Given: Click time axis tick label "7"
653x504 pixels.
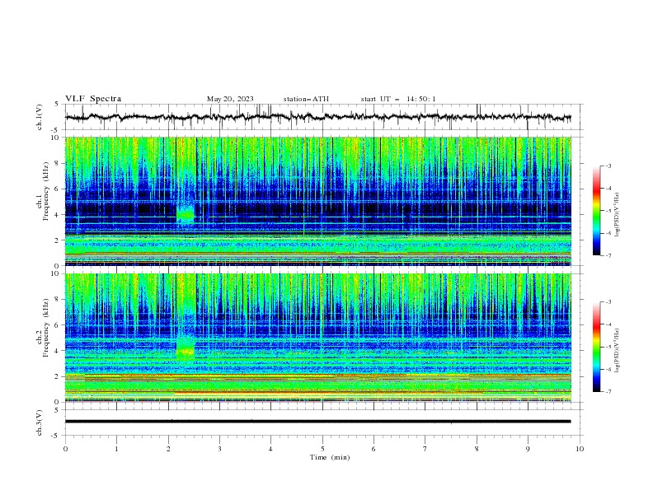Looking at the screenshot, I should coord(425,449).
